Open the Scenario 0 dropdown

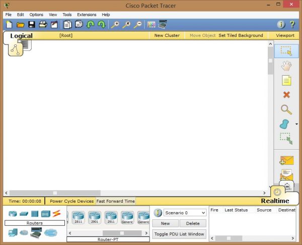pyautogui.click(x=185, y=213)
